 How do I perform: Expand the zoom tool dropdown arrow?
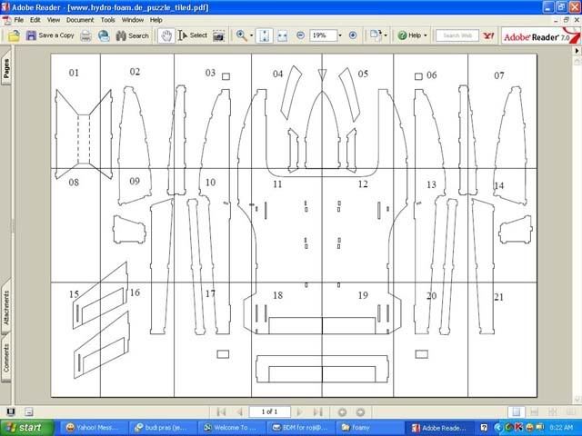(x=251, y=36)
